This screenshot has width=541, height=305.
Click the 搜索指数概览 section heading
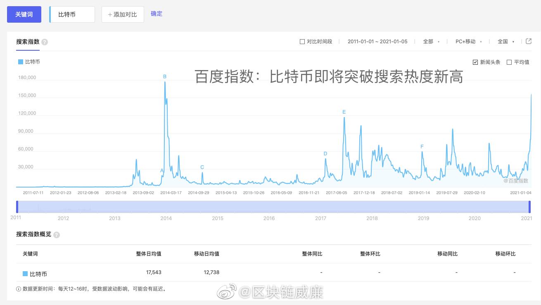click(x=34, y=234)
